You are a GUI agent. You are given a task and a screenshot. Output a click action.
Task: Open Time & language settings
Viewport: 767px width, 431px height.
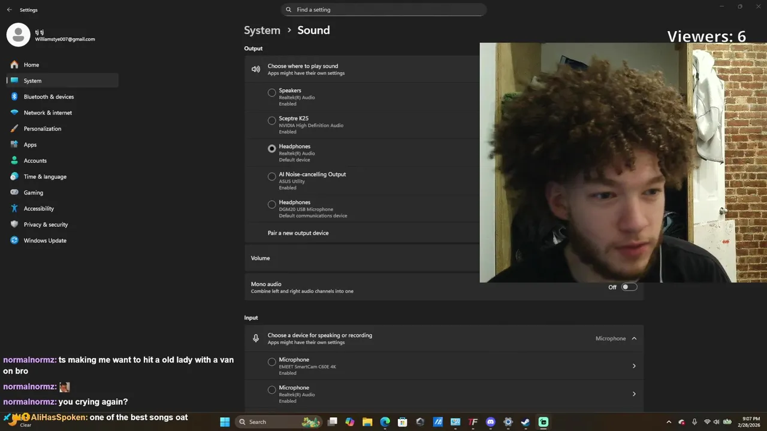(62, 177)
